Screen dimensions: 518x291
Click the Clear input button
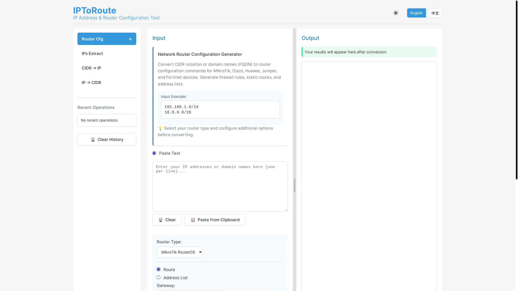point(167,220)
